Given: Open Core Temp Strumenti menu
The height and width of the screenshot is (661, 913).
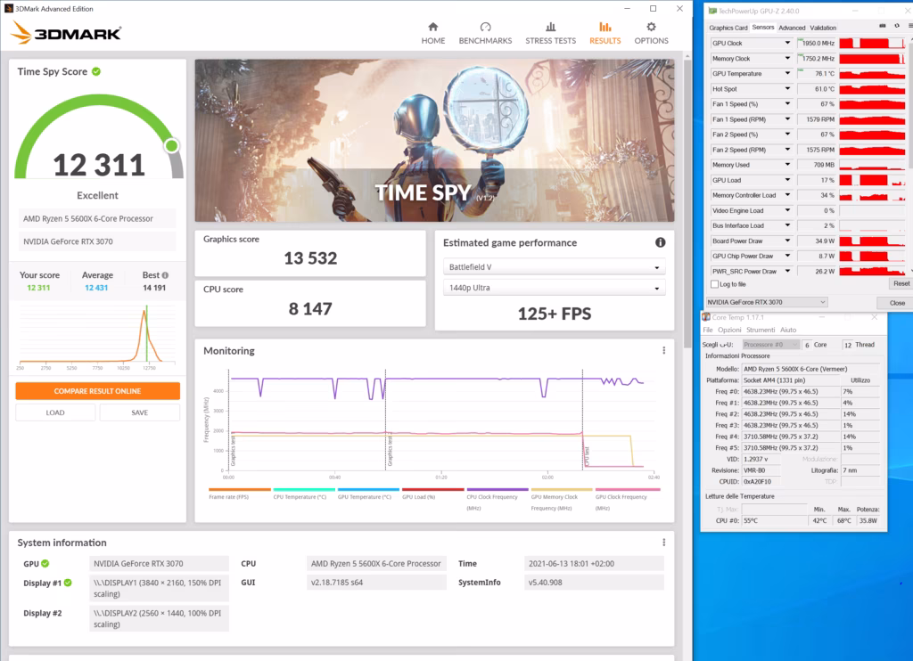Looking at the screenshot, I should [761, 330].
